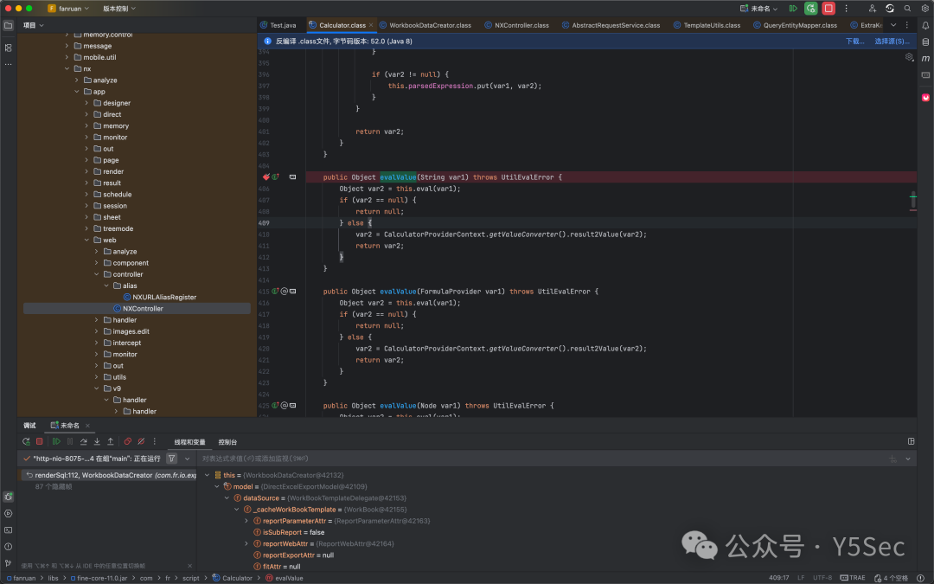
Task: Click the Rerun debug session icon
Action: point(26,441)
